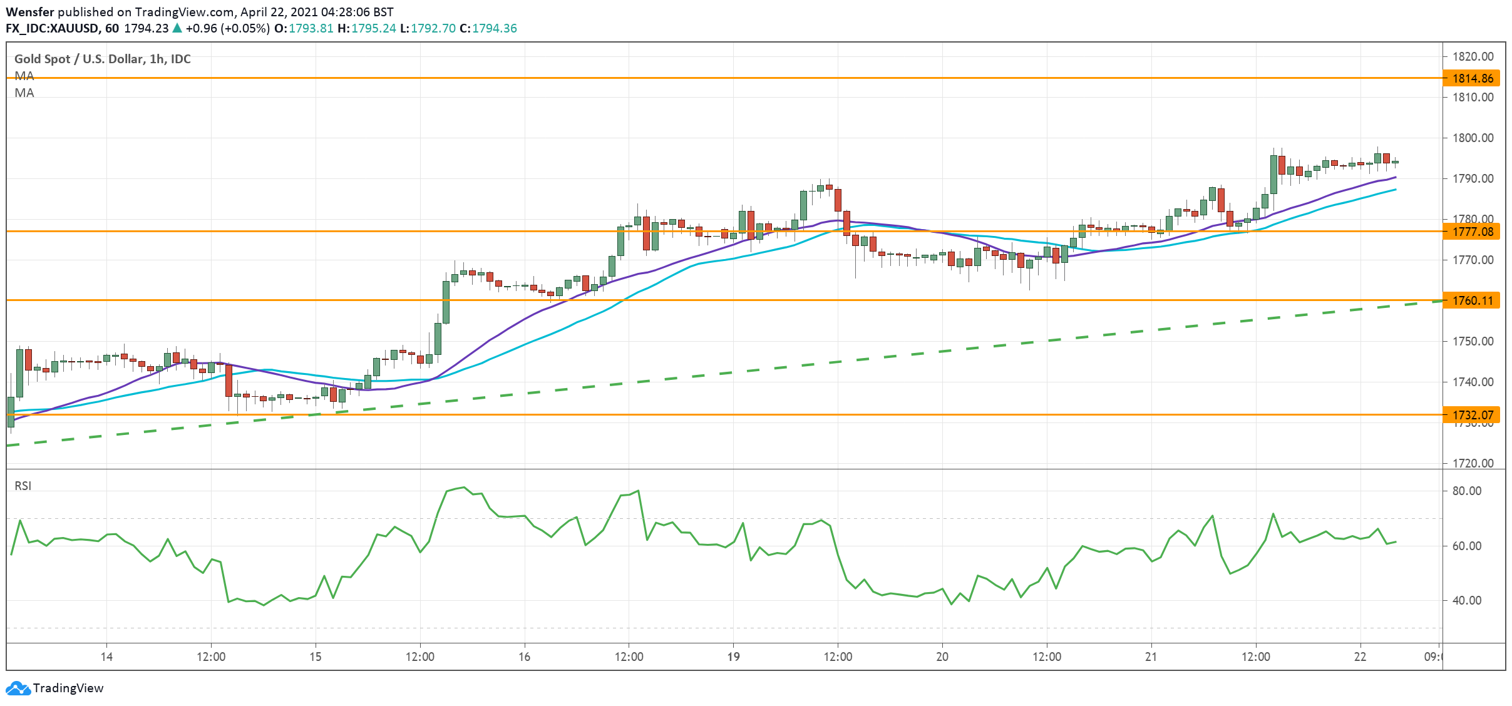Open the TradingView.com link in header
This screenshot has height=706, width=1512.
(x=185, y=12)
